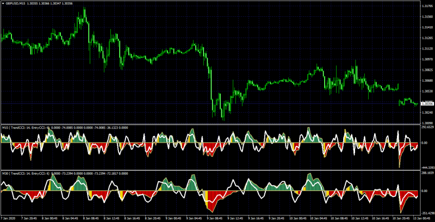Click the 1.30240 price axis value

(x=427, y=113)
